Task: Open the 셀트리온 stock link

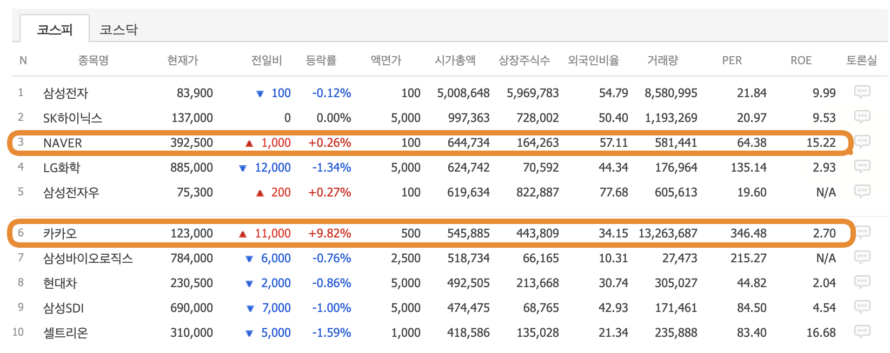Action: pyautogui.click(x=65, y=333)
